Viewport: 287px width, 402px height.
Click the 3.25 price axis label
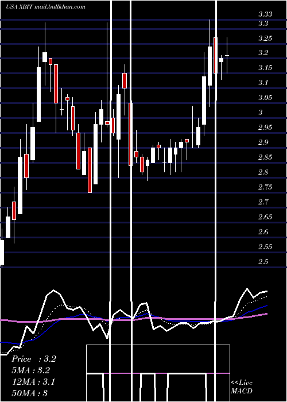(x=265, y=38)
